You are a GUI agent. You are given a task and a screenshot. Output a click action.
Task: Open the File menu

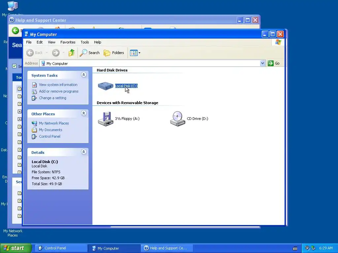pos(29,42)
